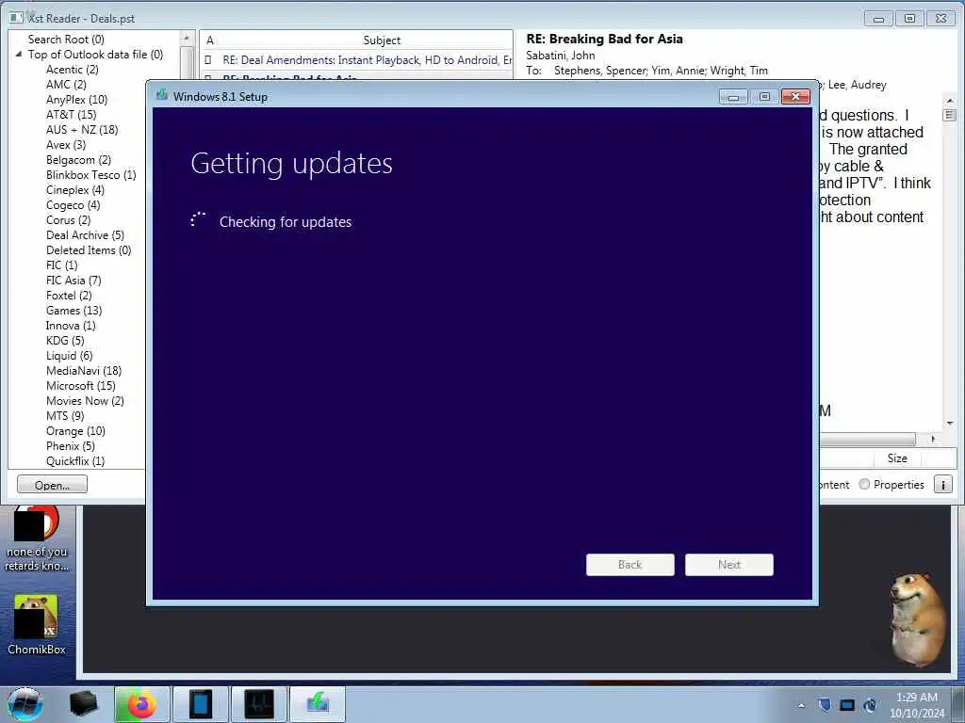Click the display monitor tray icon
Image resolution: width=965 pixels, height=723 pixels.
[847, 705]
